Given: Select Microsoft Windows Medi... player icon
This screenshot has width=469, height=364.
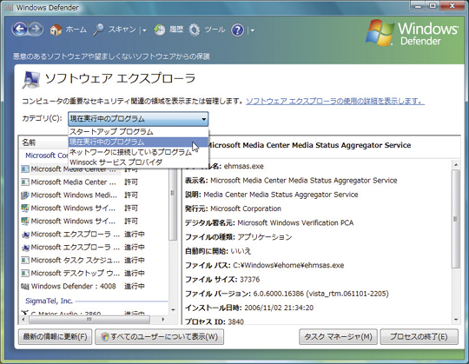Looking at the screenshot, I should click(25, 195).
